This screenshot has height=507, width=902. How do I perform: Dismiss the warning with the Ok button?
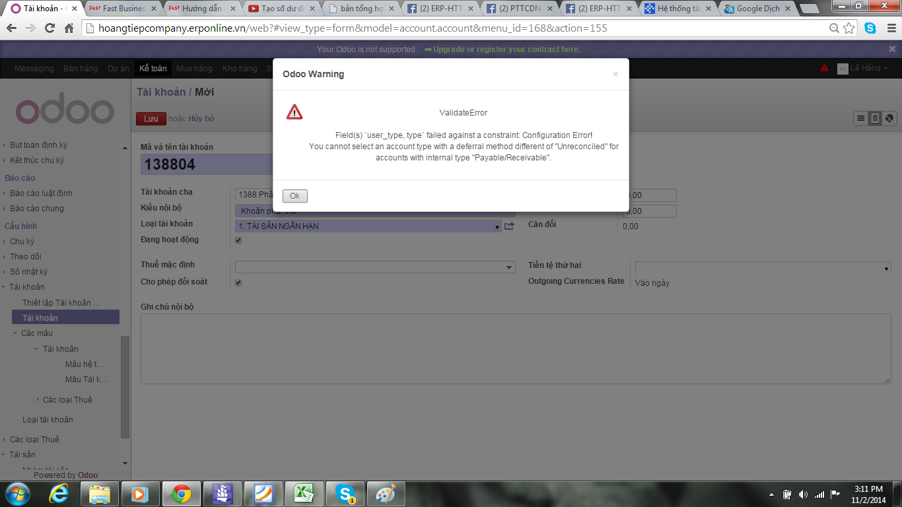click(x=295, y=196)
